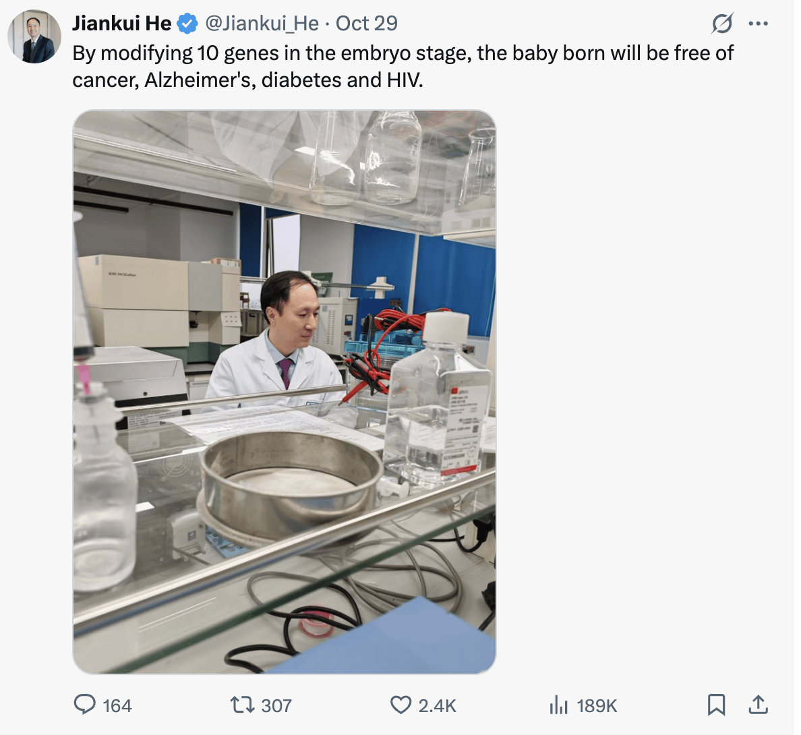Open the three-dot more options menu
The height and width of the screenshot is (735, 801).
pyautogui.click(x=759, y=24)
